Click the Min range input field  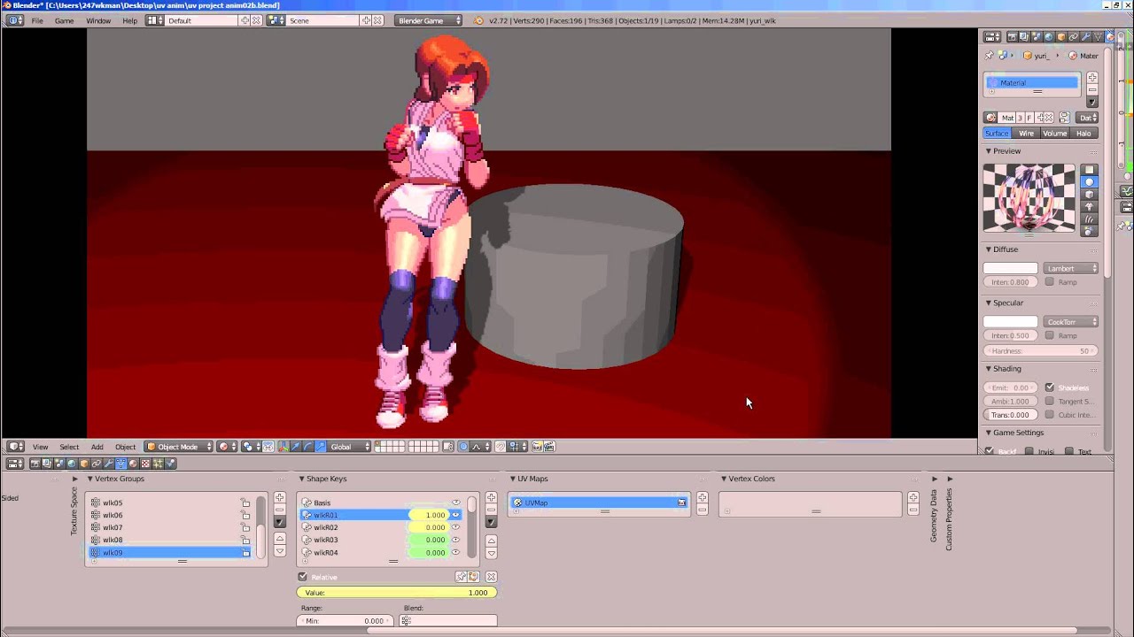coord(346,621)
